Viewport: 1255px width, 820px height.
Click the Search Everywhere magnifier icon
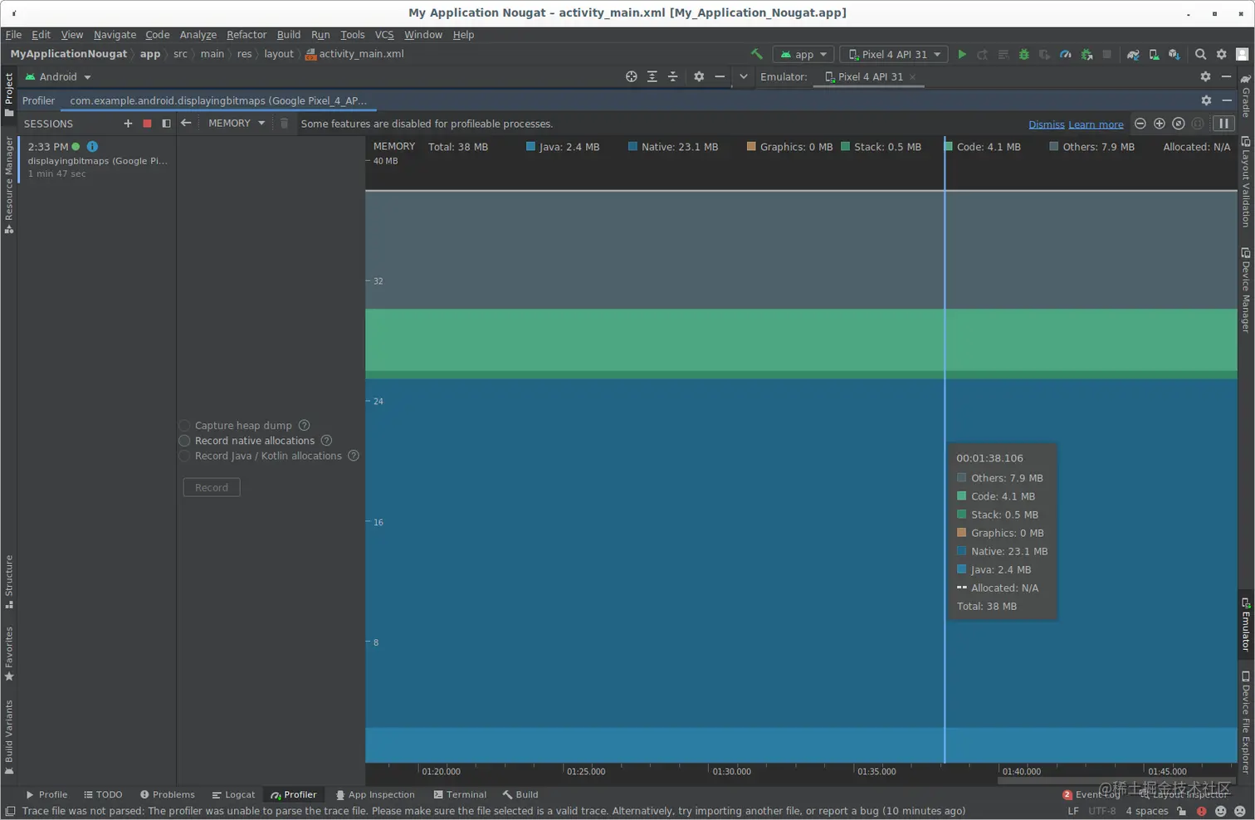coord(1200,54)
